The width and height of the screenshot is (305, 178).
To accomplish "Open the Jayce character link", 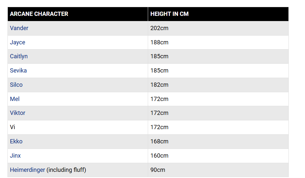I will [18, 42].
